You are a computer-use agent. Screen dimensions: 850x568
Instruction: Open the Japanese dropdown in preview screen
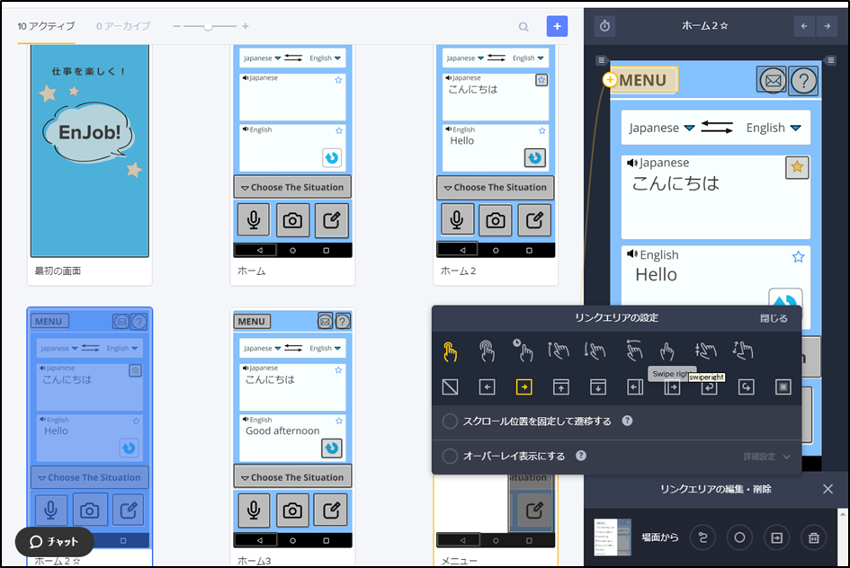point(661,128)
